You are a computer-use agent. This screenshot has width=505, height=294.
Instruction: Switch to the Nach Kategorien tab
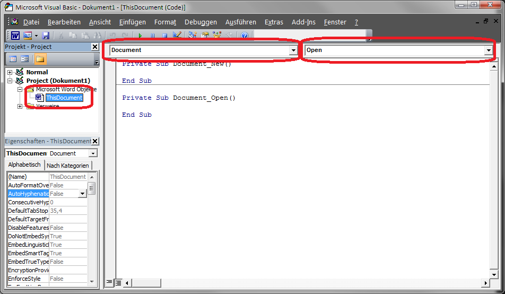[x=68, y=166]
